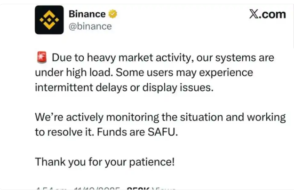The image size is (294, 190).
Task: Click the 'Thank you for your patience!' line
Action: click(x=104, y=162)
